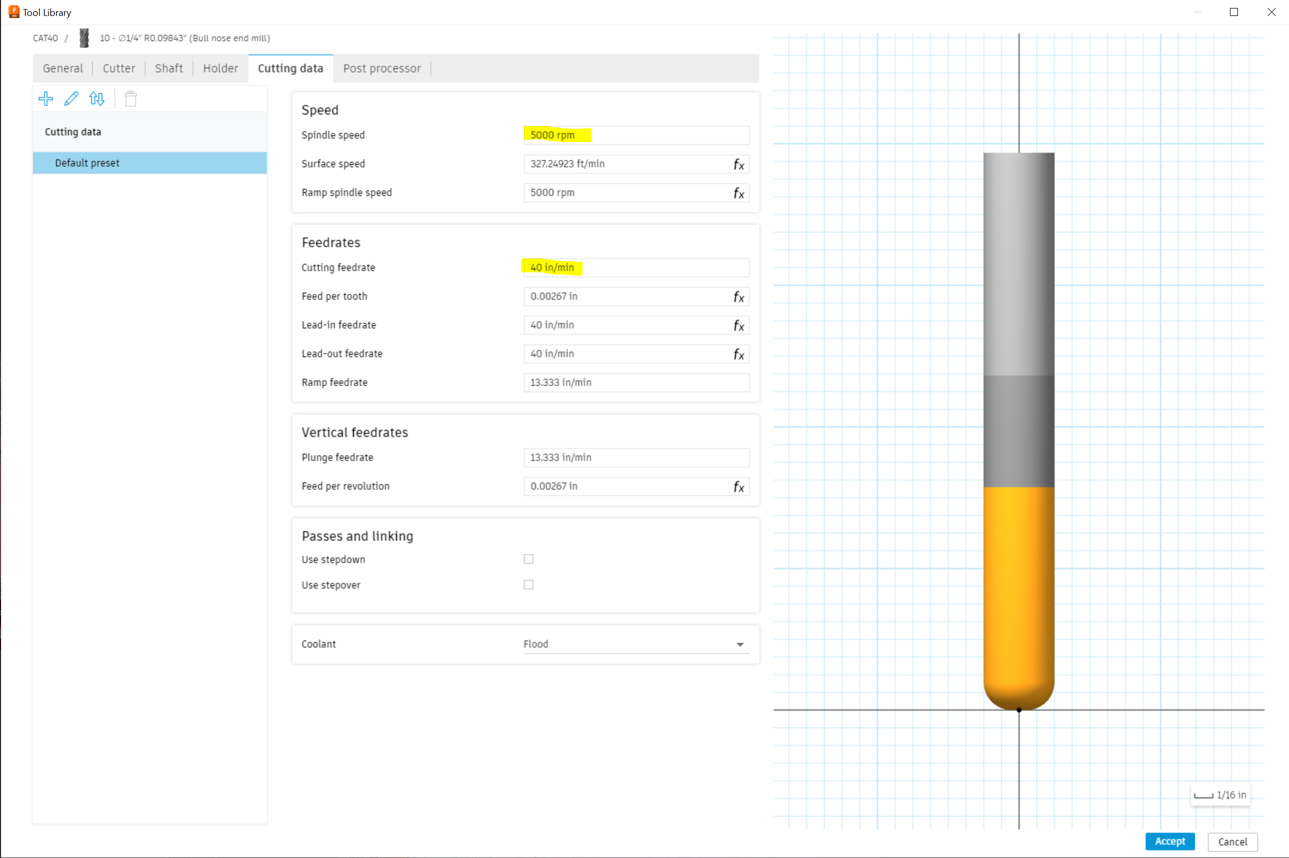Click the end mill tool icon in breadcrumb
1289x858 pixels.
click(84, 38)
